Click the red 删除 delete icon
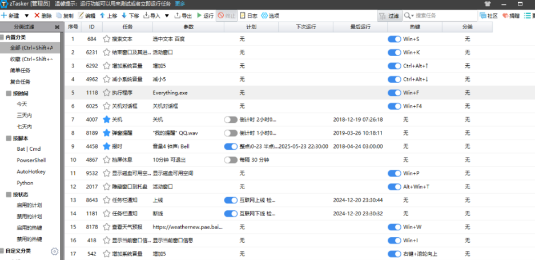The height and width of the screenshot is (260, 535). [37, 16]
